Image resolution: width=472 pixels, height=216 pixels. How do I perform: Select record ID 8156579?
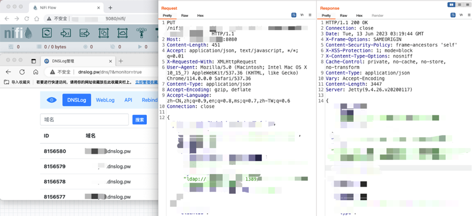(55, 166)
